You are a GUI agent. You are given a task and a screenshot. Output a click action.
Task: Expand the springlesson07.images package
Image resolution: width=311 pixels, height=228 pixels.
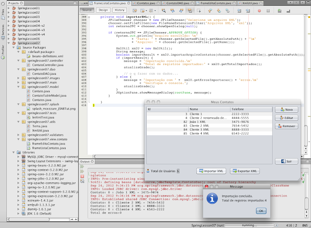point(17,78)
